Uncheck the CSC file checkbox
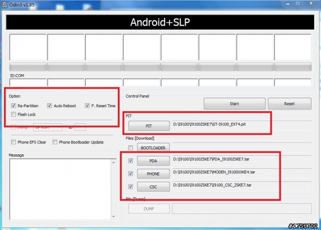The image size is (321, 230). tap(130, 187)
